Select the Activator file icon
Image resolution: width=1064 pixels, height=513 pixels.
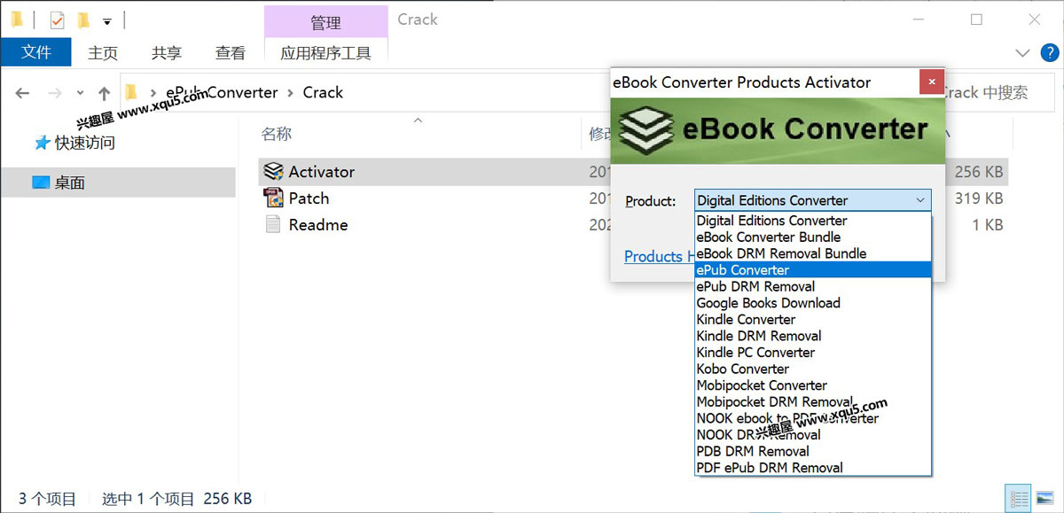pyautogui.click(x=273, y=172)
